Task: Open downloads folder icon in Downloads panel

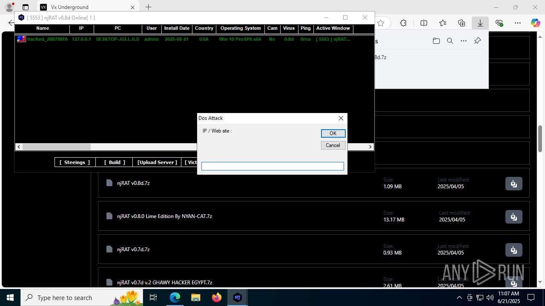Action: pos(436,41)
